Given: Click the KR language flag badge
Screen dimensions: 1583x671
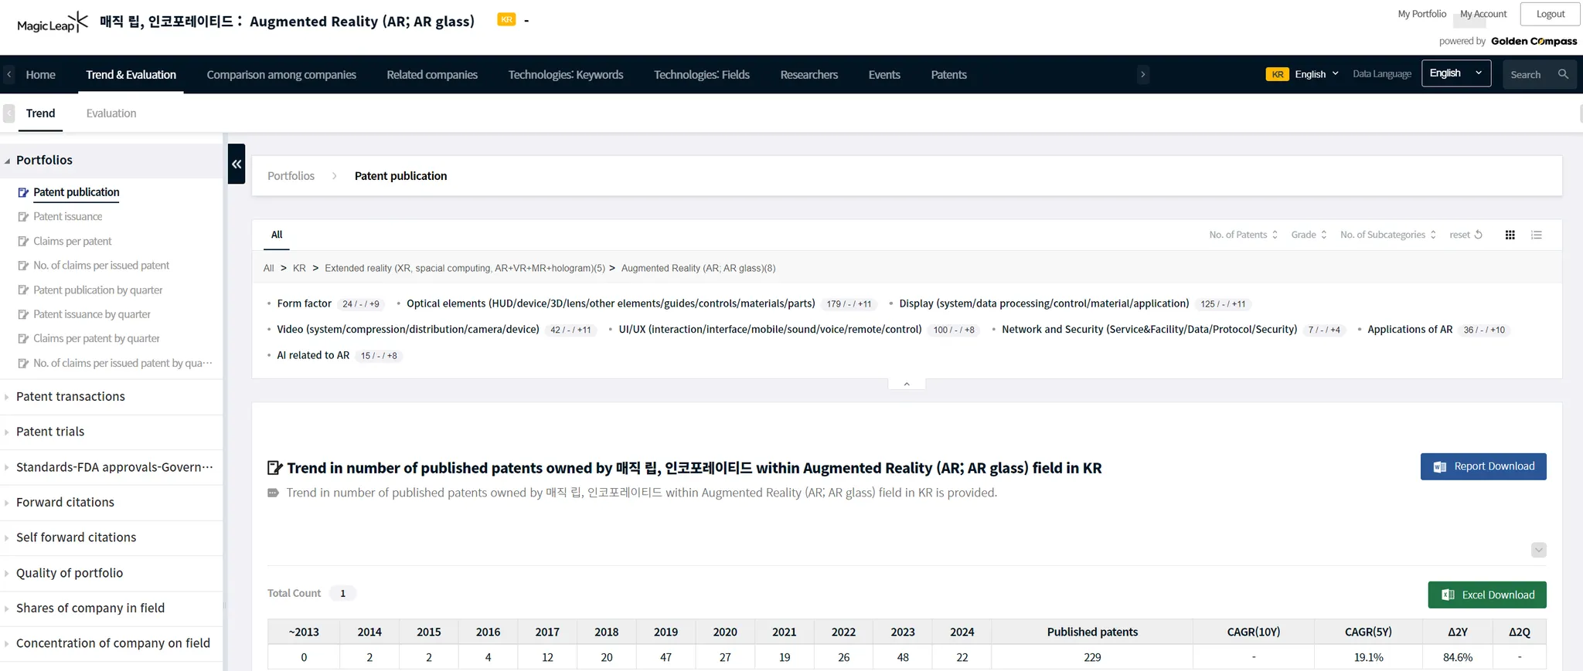Looking at the screenshot, I should tap(1277, 74).
